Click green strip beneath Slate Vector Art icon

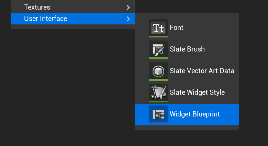tap(158, 80)
